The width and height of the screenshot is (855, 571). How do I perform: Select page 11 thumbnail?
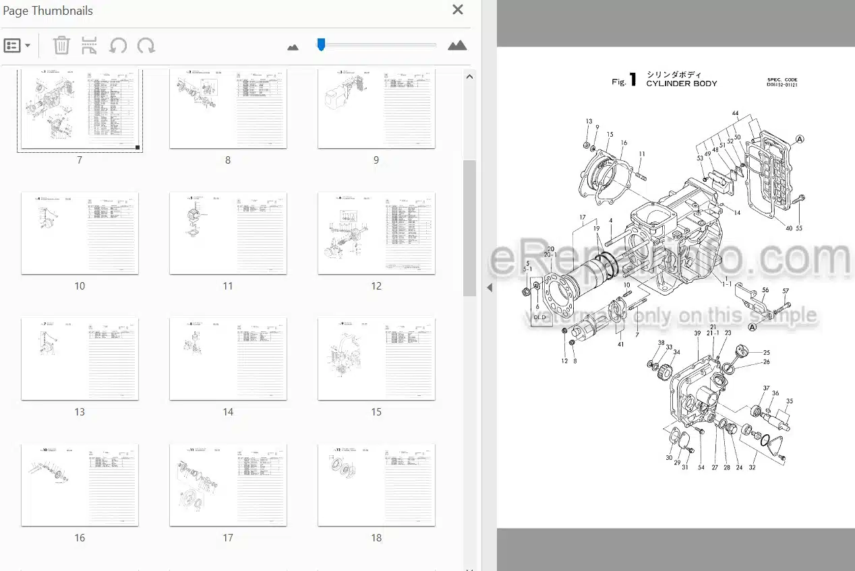click(x=228, y=233)
